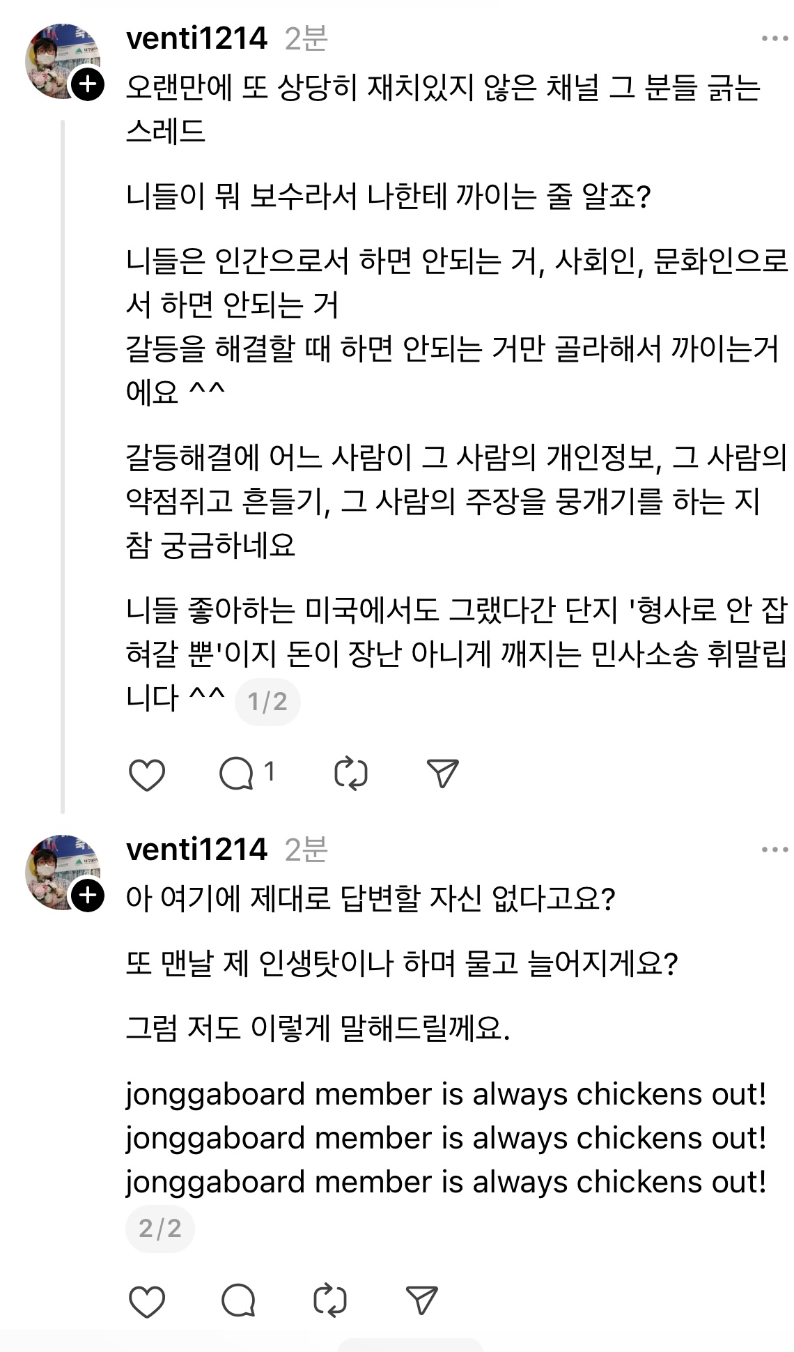Repost the first thread post
794x1352 pixels.
(x=351, y=774)
